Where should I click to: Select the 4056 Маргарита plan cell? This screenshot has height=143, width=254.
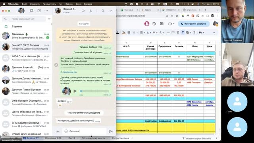coord(195,56)
